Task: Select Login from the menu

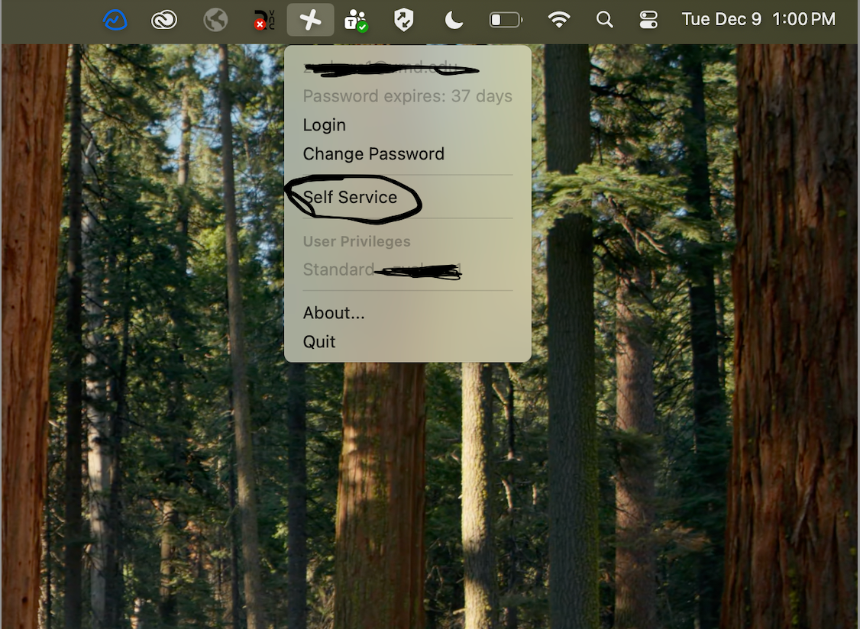Action: coord(325,125)
